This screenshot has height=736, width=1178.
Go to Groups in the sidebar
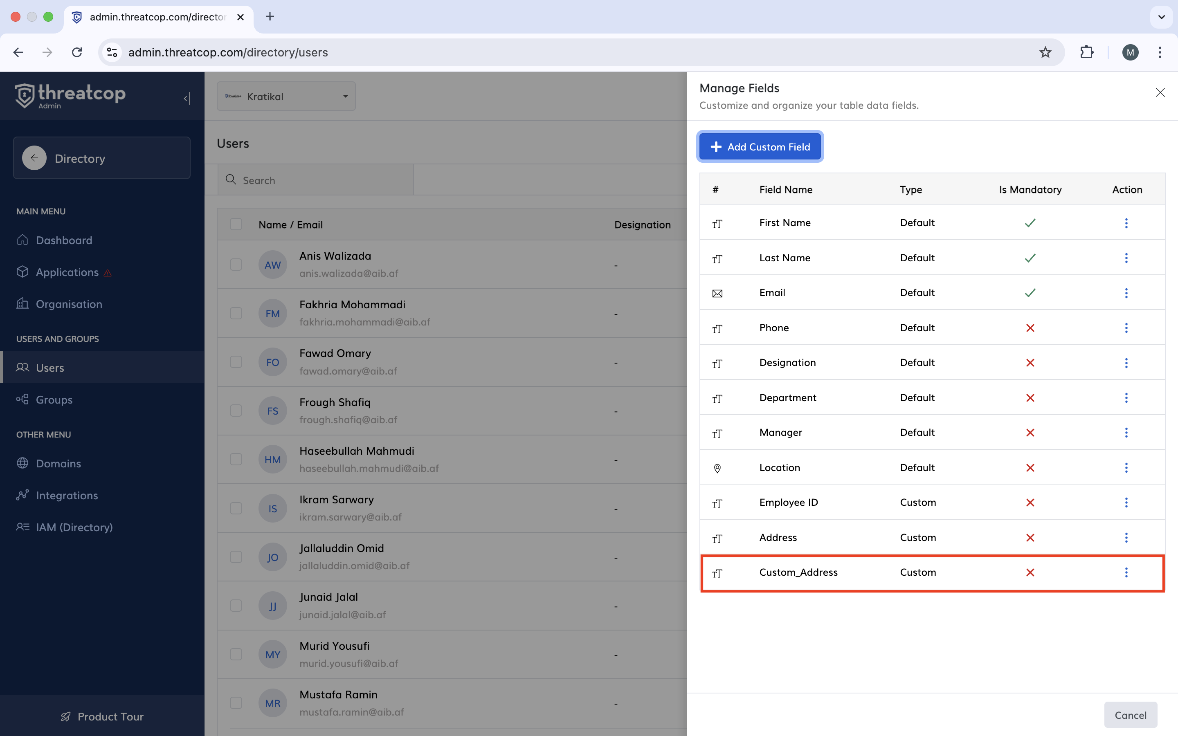click(x=54, y=399)
